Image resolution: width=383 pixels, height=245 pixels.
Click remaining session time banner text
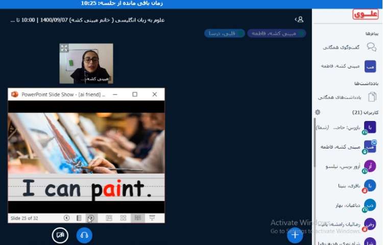coord(122,4)
